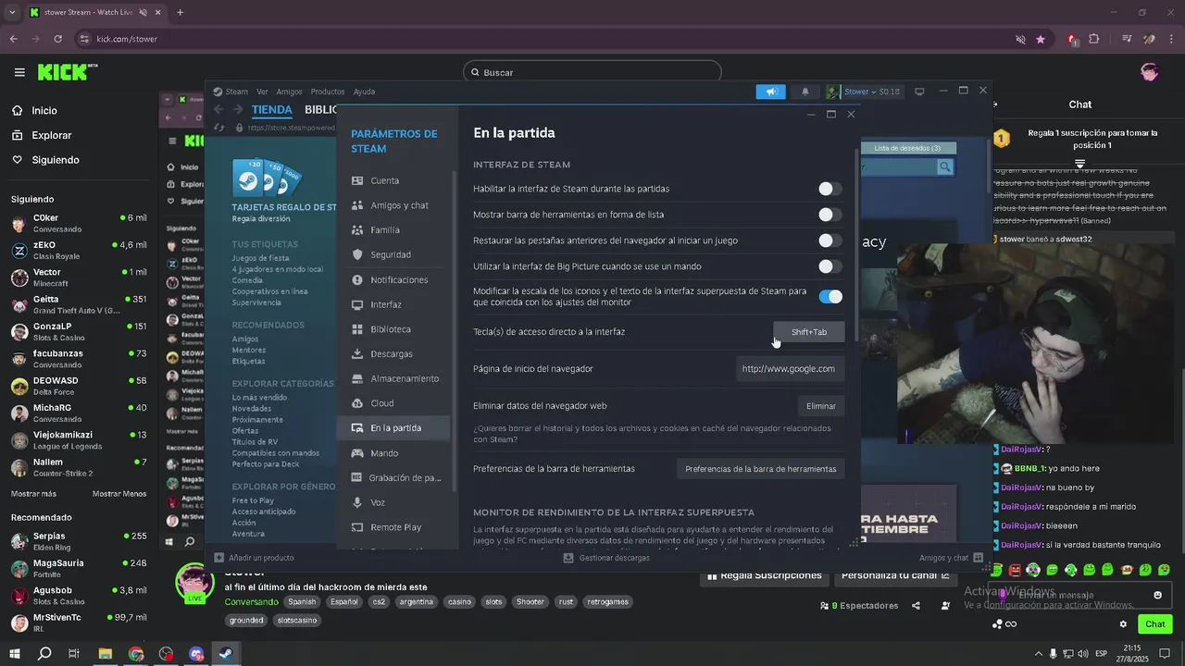Toggle Utilizar la interfaz de Big Picture
The image size is (1185, 666).
tap(830, 266)
